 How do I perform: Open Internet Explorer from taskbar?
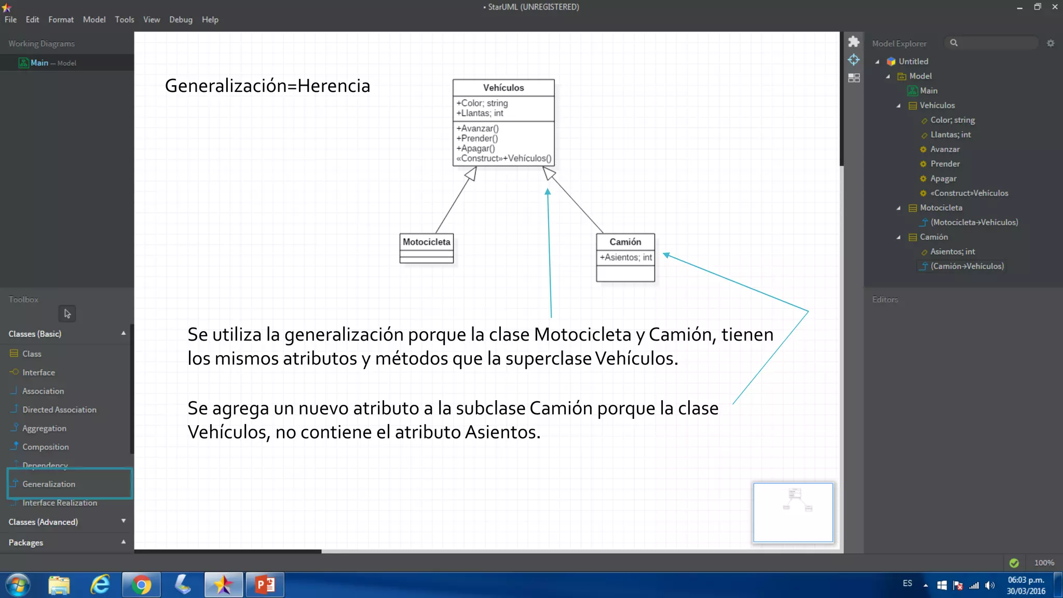coord(100,585)
